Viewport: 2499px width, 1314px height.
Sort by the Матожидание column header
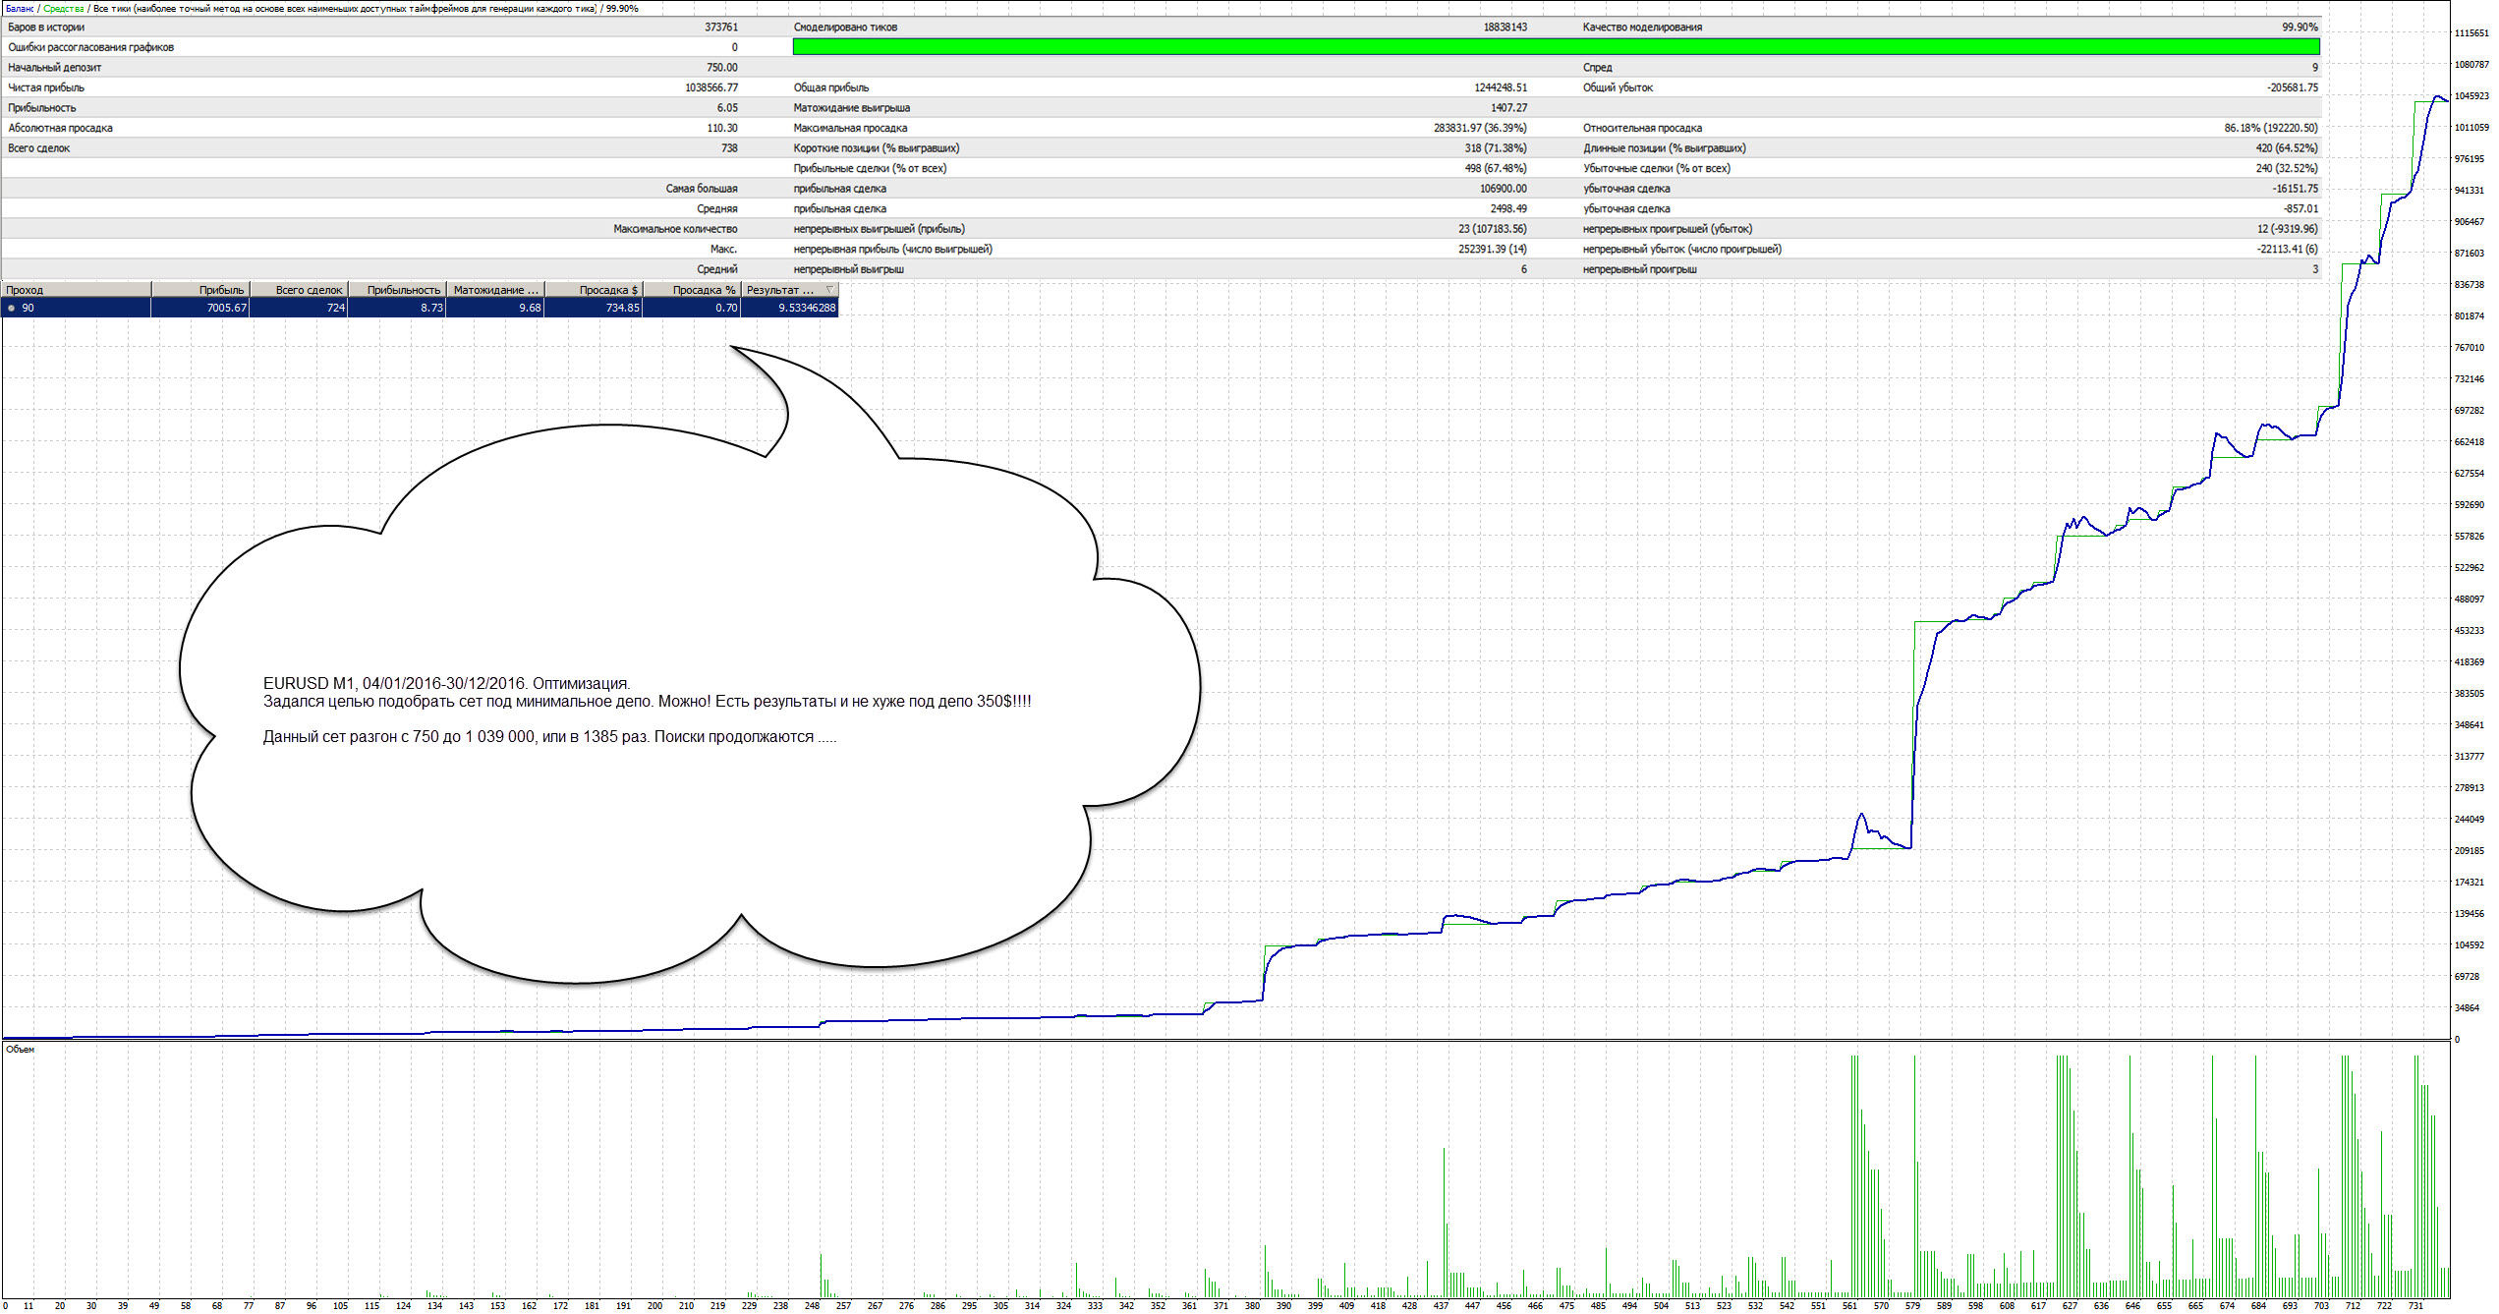(x=495, y=290)
